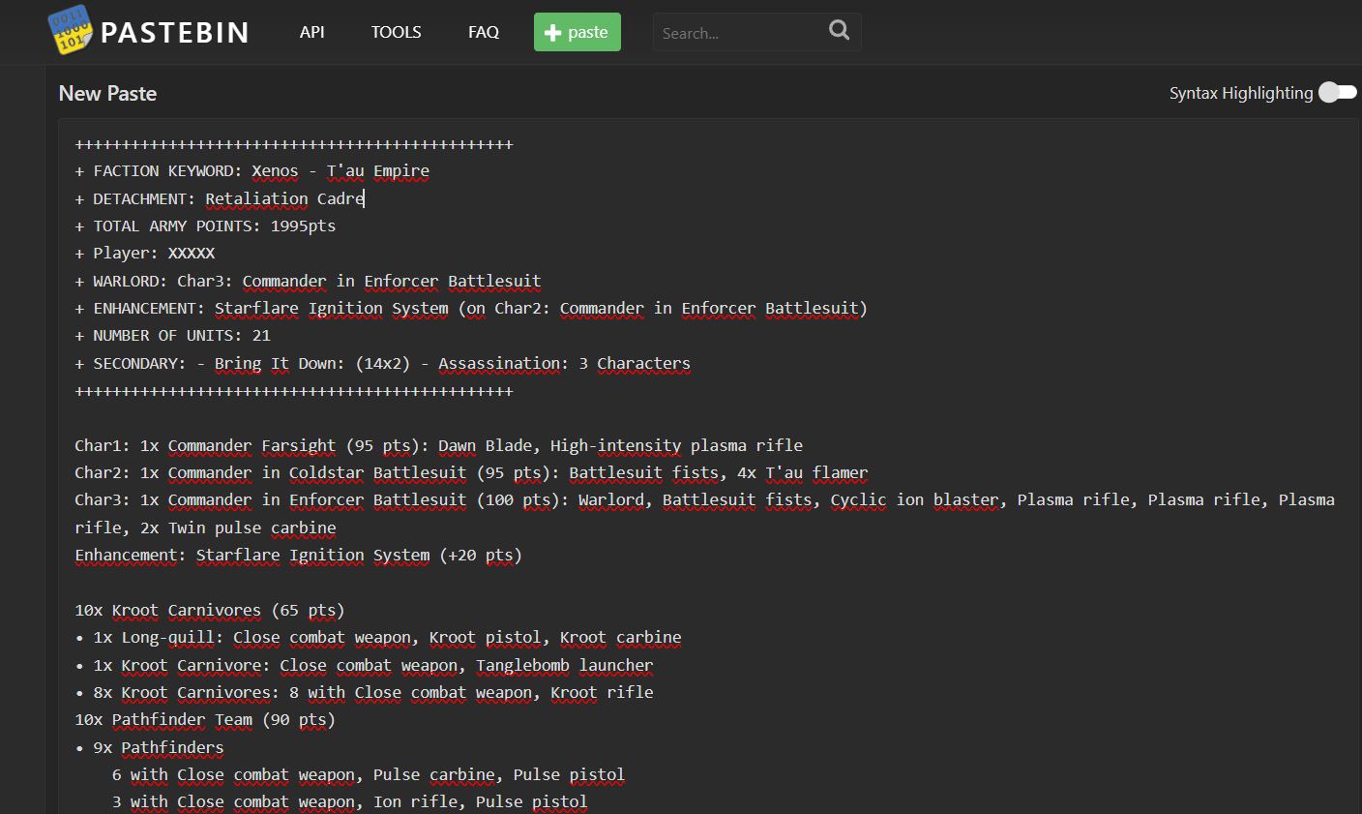
Task: Open the FAQ menu item
Action: (484, 32)
